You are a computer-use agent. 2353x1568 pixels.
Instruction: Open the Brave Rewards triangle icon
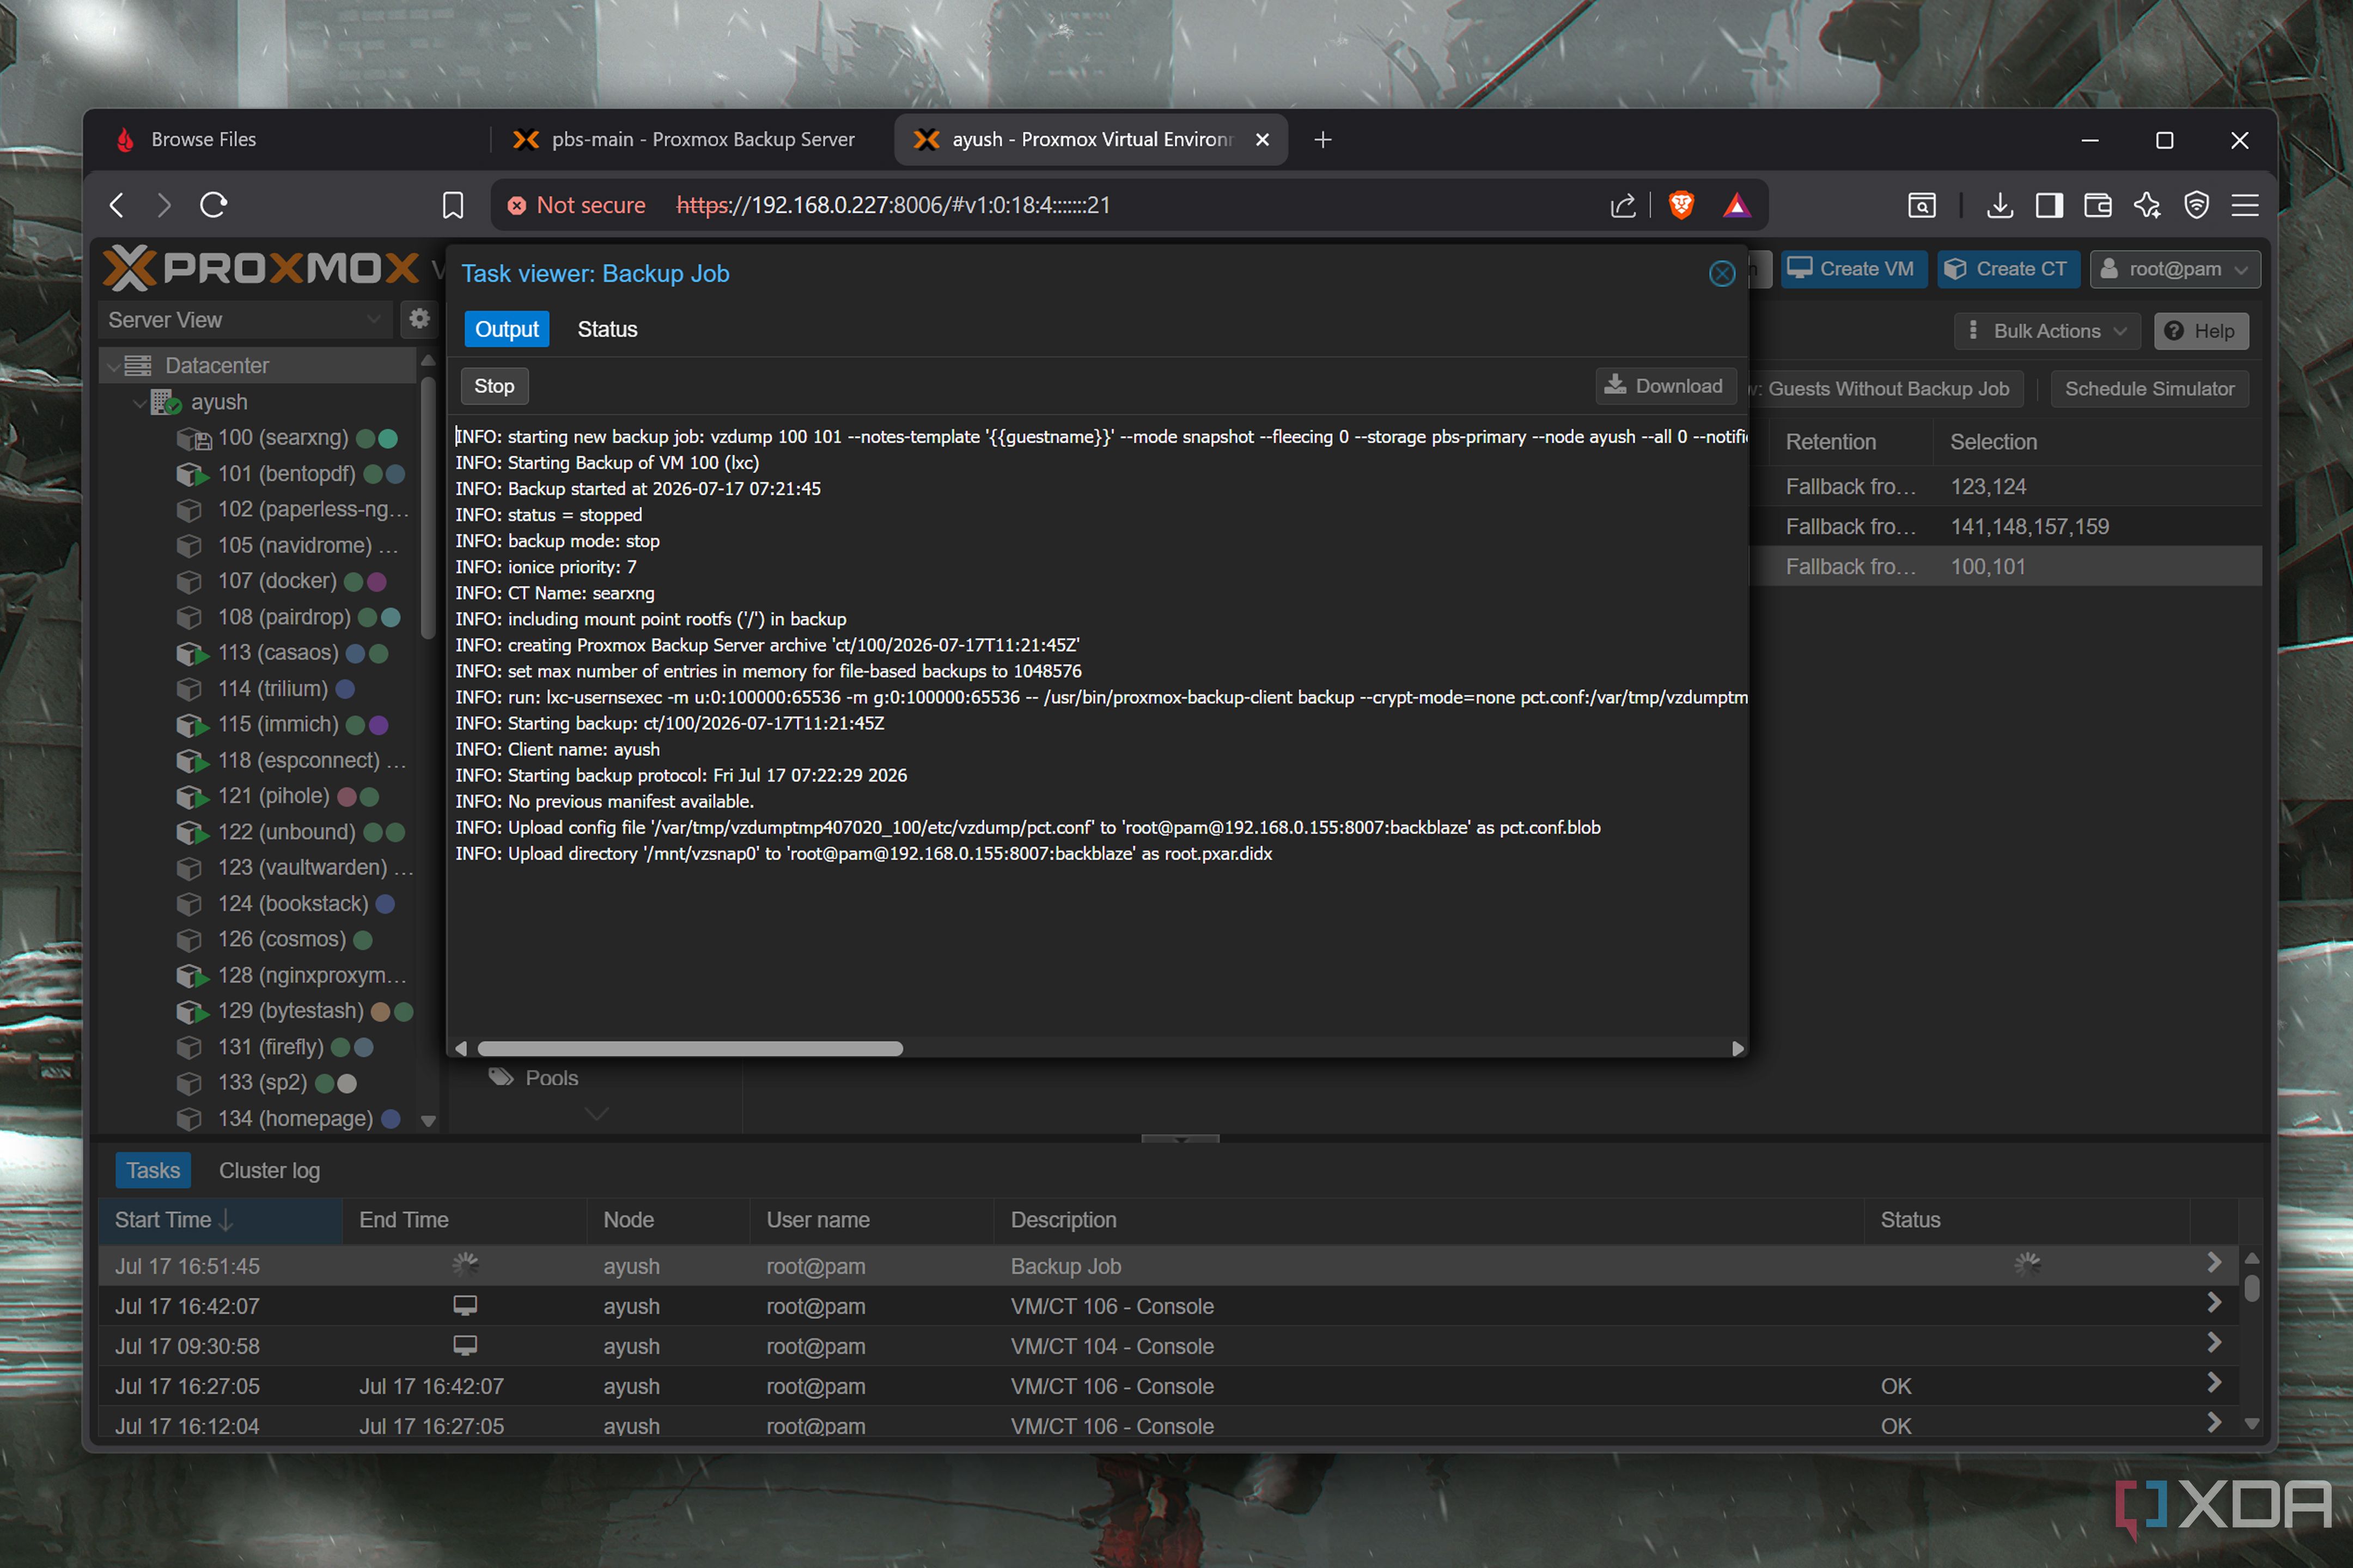coord(1737,206)
